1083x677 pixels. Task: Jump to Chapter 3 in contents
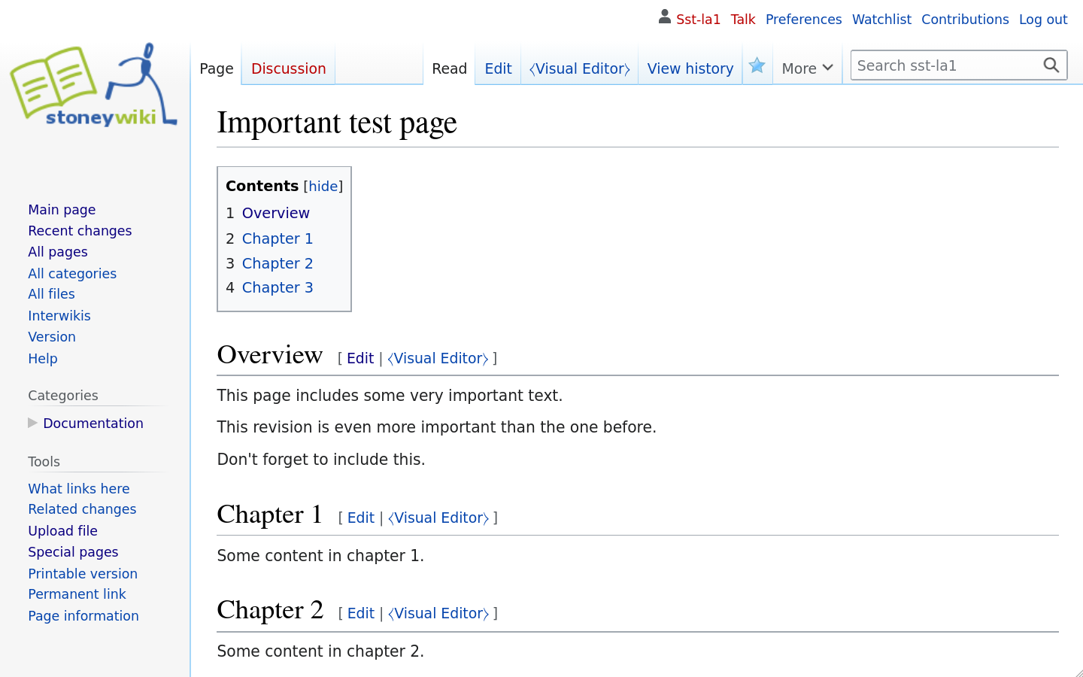tap(278, 287)
